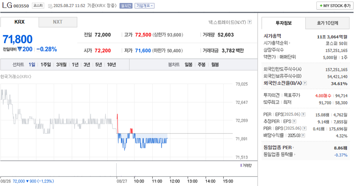Image resolution: width=355 pixels, height=186 pixels.
Task: Switch to the KRX tab
Action: [x=20, y=22]
